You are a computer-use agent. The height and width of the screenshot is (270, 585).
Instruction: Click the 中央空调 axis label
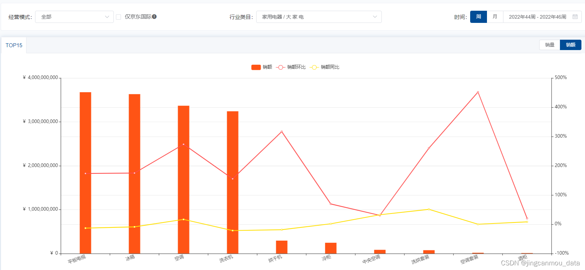(371, 259)
